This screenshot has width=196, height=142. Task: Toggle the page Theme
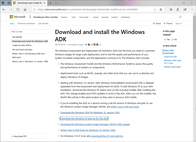168,24
